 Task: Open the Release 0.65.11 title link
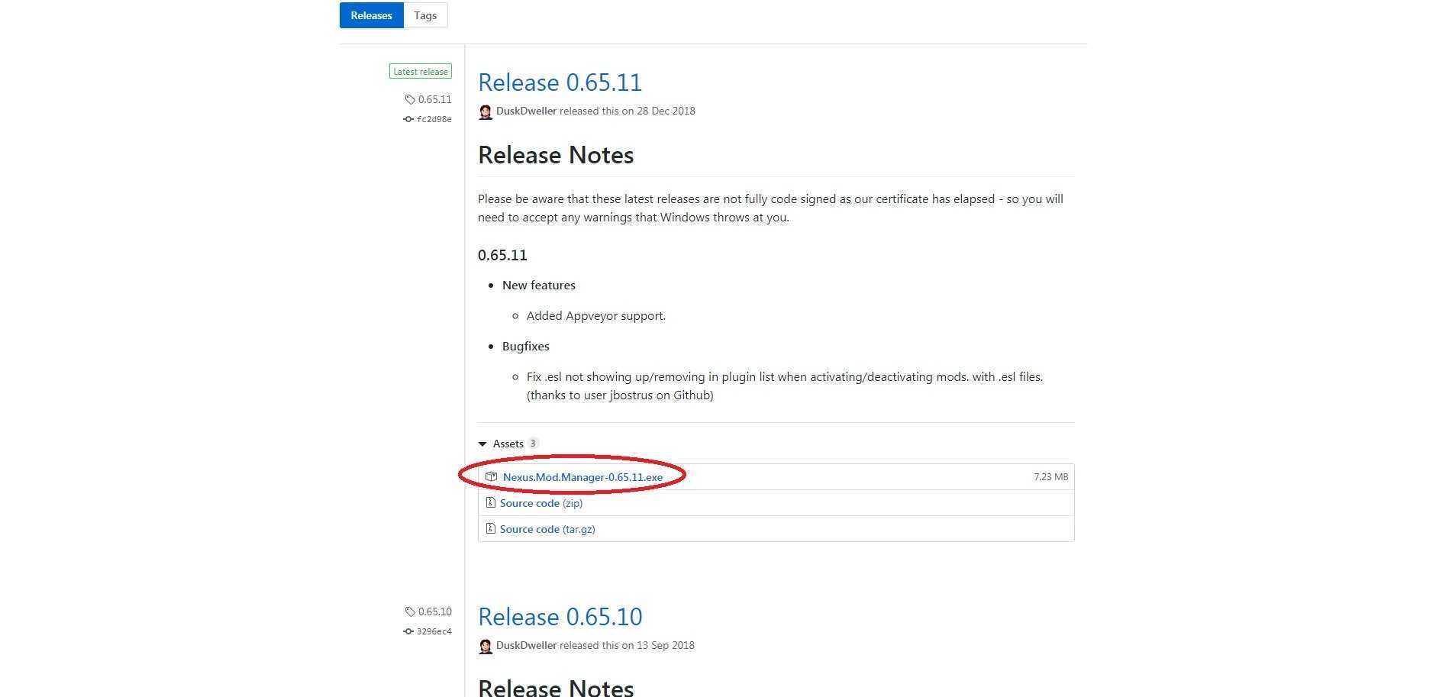click(x=560, y=82)
